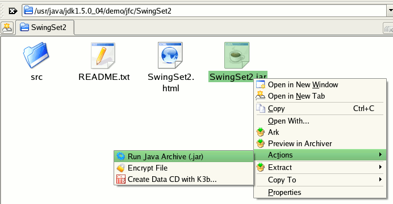The height and width of the screenshot is (204, 393).
Task: Click the Ark archive icon in context menu
Action: 261,132
